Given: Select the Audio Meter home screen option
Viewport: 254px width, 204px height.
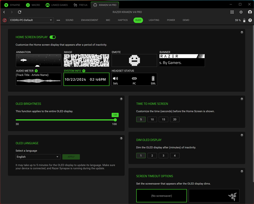Looking at the screenshot, I should coord(38,79).
